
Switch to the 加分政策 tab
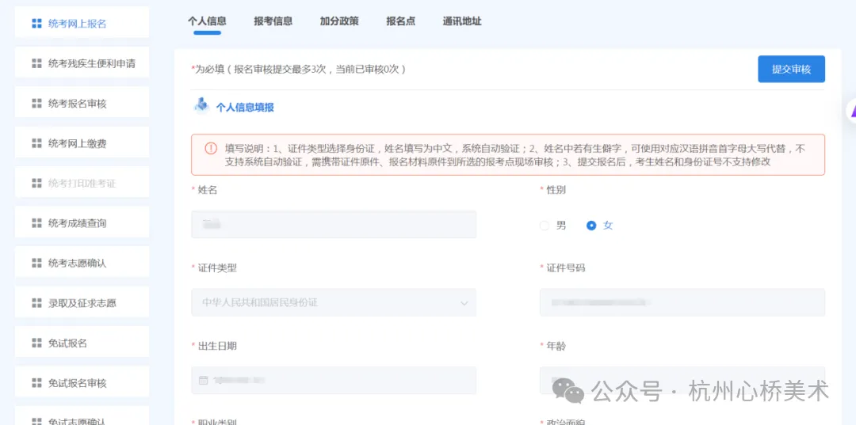tap(339, 21)
